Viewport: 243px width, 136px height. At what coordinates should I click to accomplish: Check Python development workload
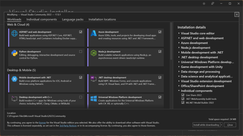pyautogui.click(x=80, y=51)
